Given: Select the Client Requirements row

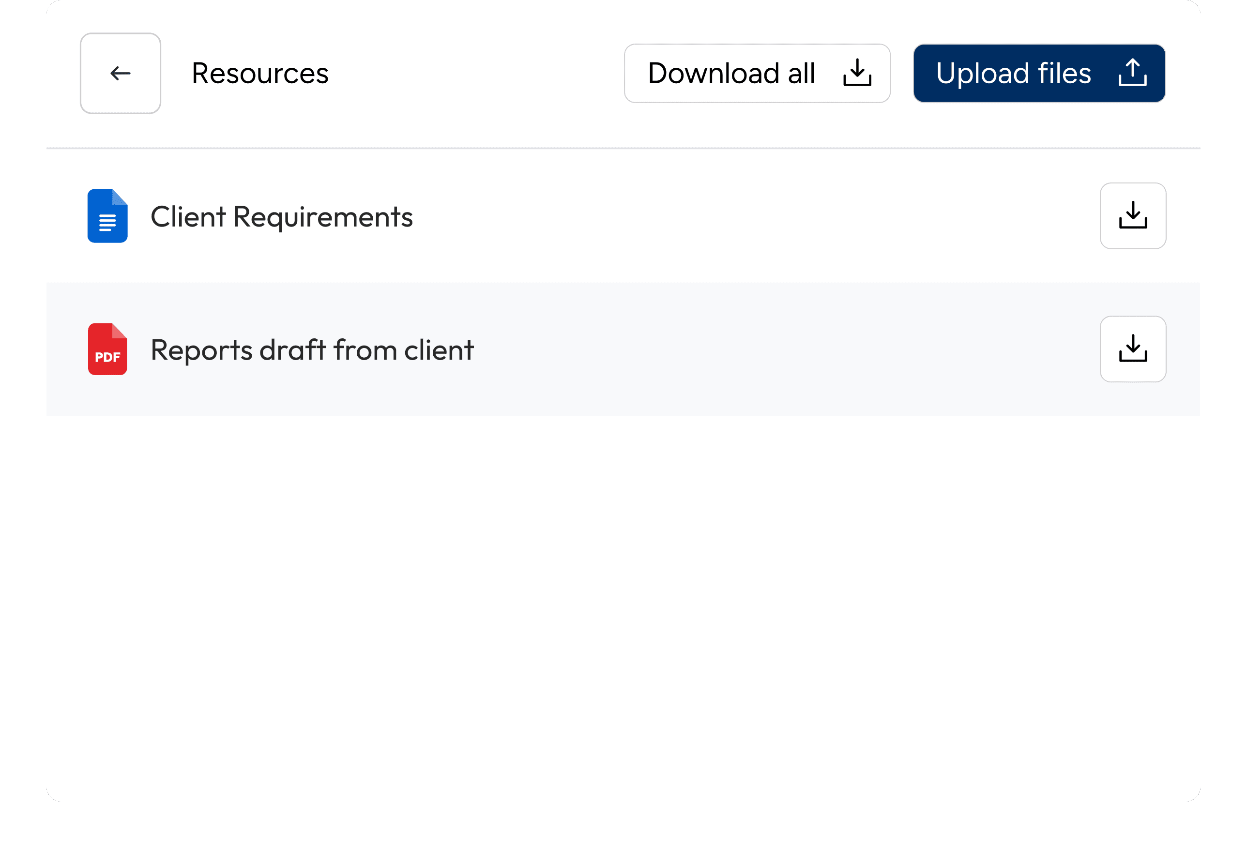Looking at the screenshot, I should point(623,216).
